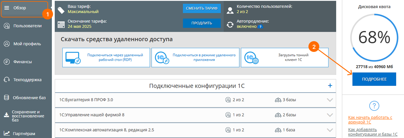Click the Подробнее button under disk quota

pyautogui.click(x=374, y=79)
